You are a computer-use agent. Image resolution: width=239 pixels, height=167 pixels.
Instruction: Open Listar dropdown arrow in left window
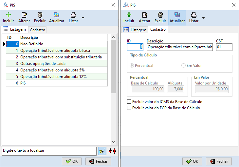tap(83, 18)
